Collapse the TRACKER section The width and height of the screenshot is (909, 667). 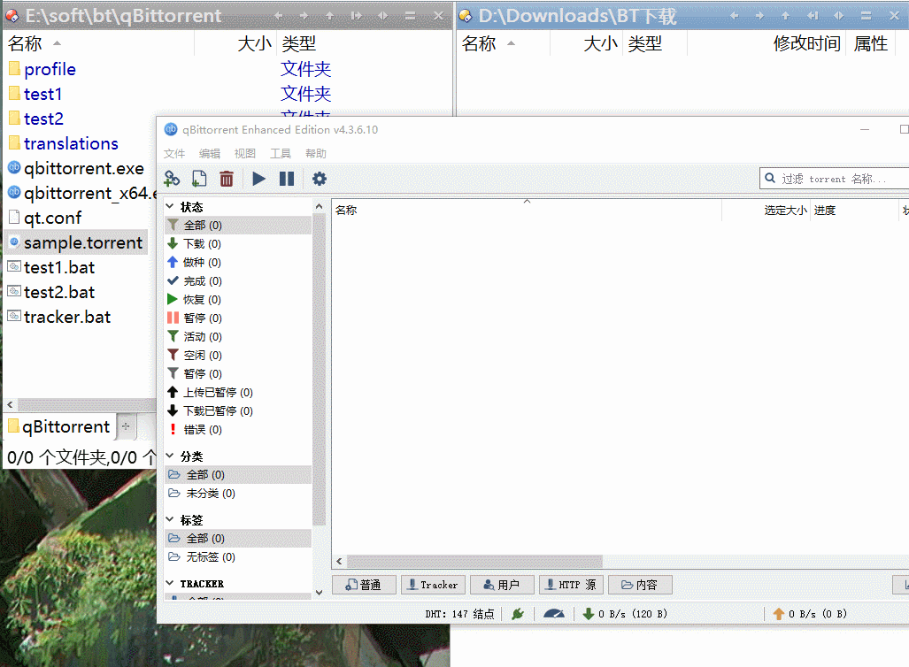[x=170, y=583]
